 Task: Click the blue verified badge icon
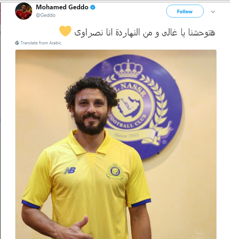[93, 7]
